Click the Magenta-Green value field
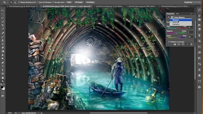This screenshot has height=114, width=203. pos(190,32)
